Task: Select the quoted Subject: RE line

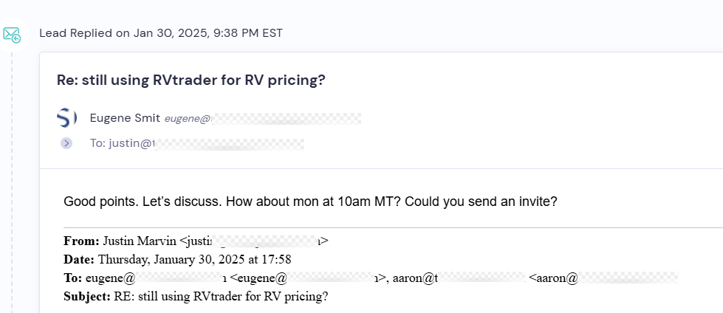Action: (x=196, y=297)
